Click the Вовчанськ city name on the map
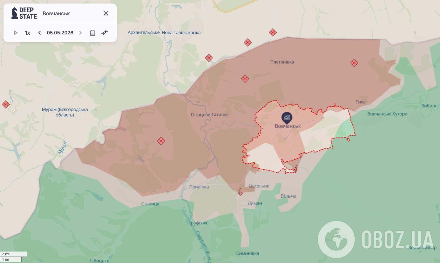440x263 pixels. point(288,126)
